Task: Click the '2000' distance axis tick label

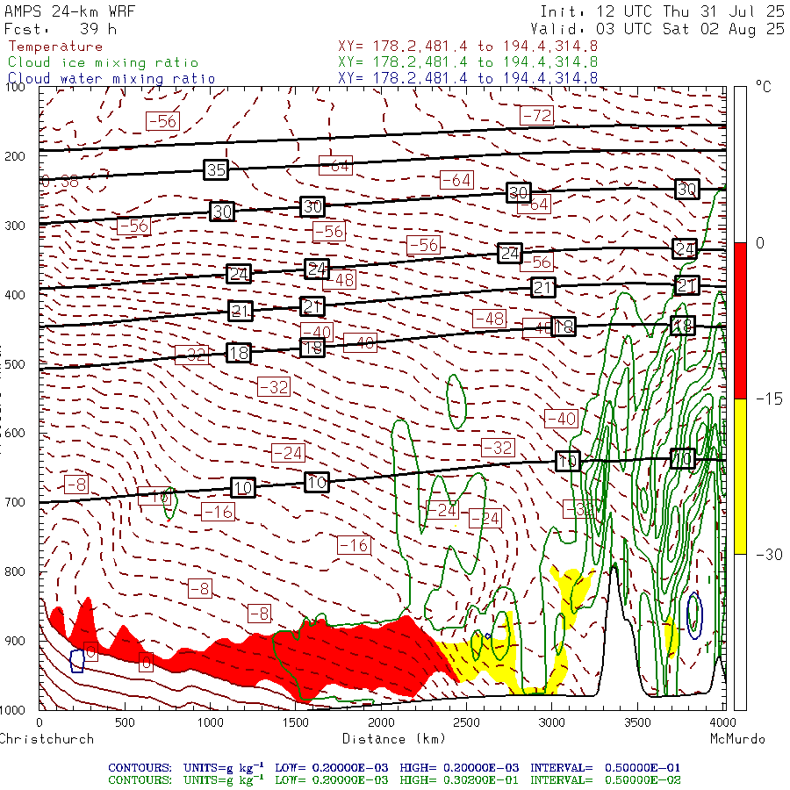Action: (381, 723)
